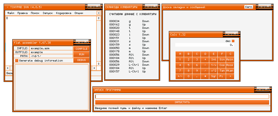
Task: Click the up scroll arrow in Tinypad
Action: [x=99, y=18]
